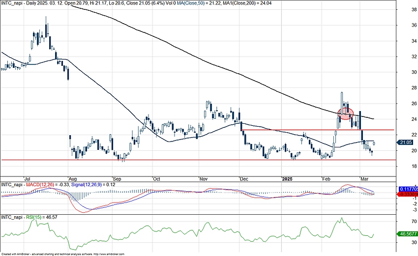Click the -2 label on MACD axis
This screenshot has height=256, width=418.
click(414, 204)
